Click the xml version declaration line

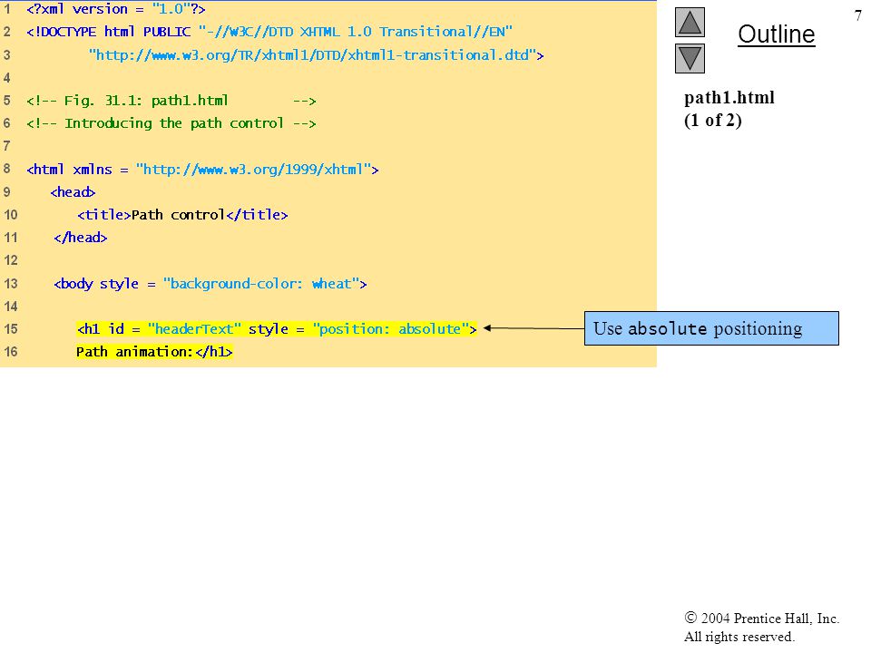coord(116,9)
